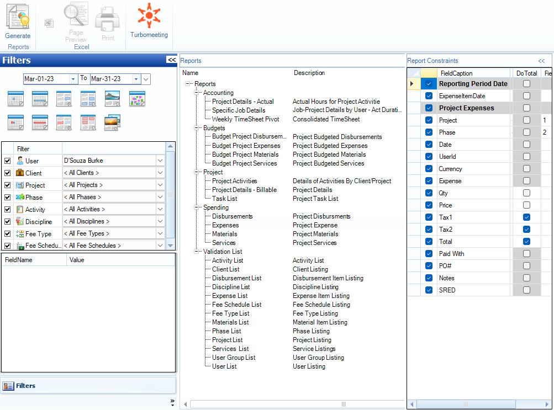554x410 pixels.
Task: Click the Filters navigation bar button
Action: 88,386
